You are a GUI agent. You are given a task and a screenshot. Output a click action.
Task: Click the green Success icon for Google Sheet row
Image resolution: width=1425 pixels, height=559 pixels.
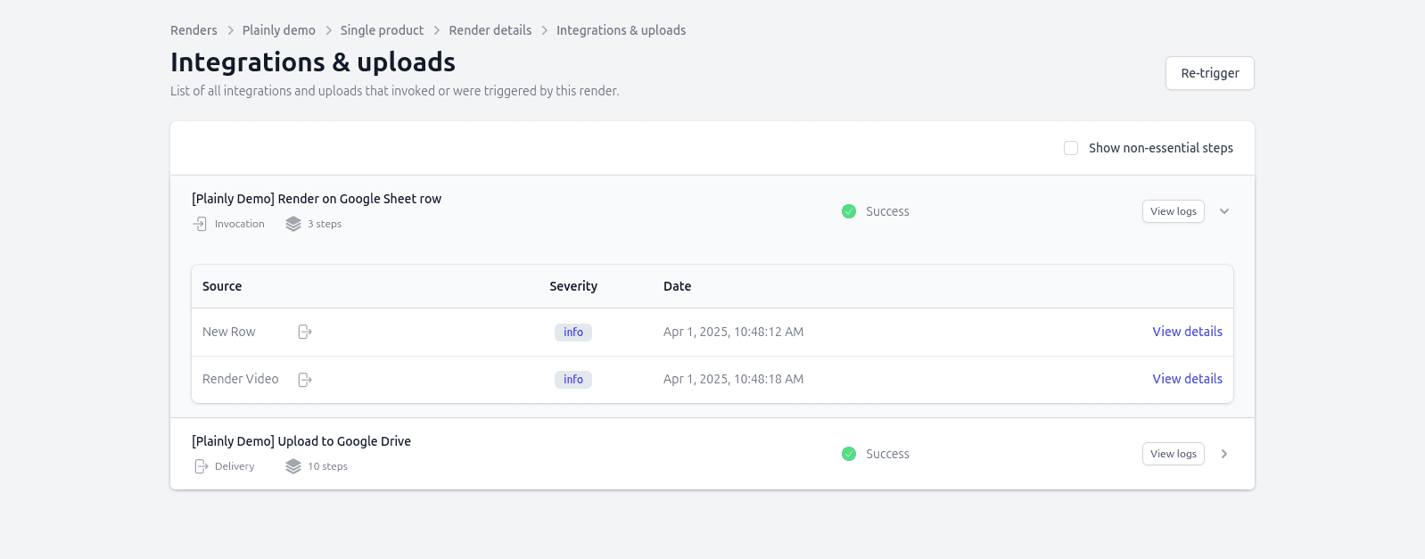(x=849, y=211)
